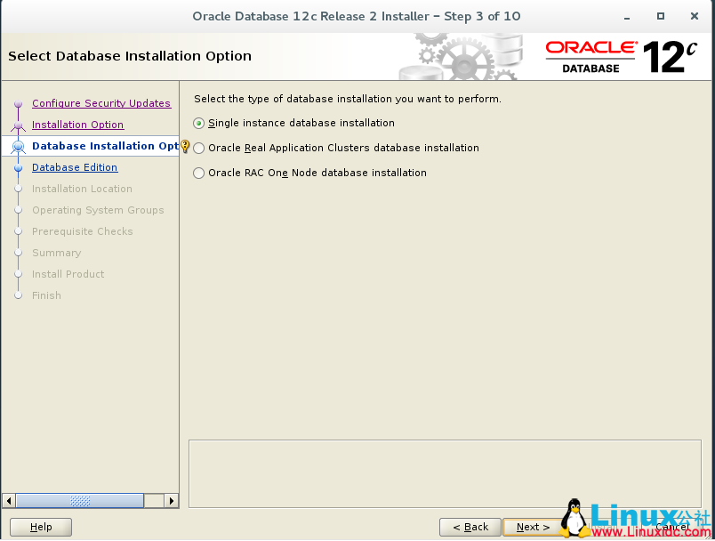Go back using the Back button
Image resolution: width=715 pixels, height=541 pixels.
tap(470, 527)
